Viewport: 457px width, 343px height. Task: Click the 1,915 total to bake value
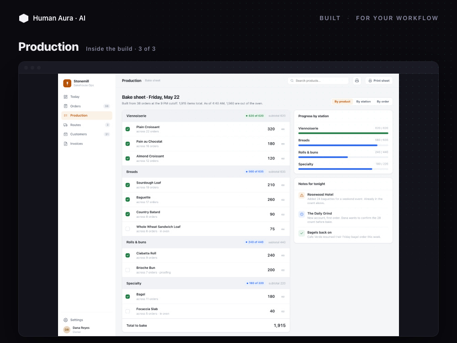[280, 326]
